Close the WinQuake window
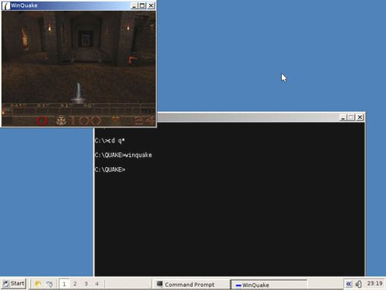The width and height of the screenshot is (386, 290). [x=151, y=5]
